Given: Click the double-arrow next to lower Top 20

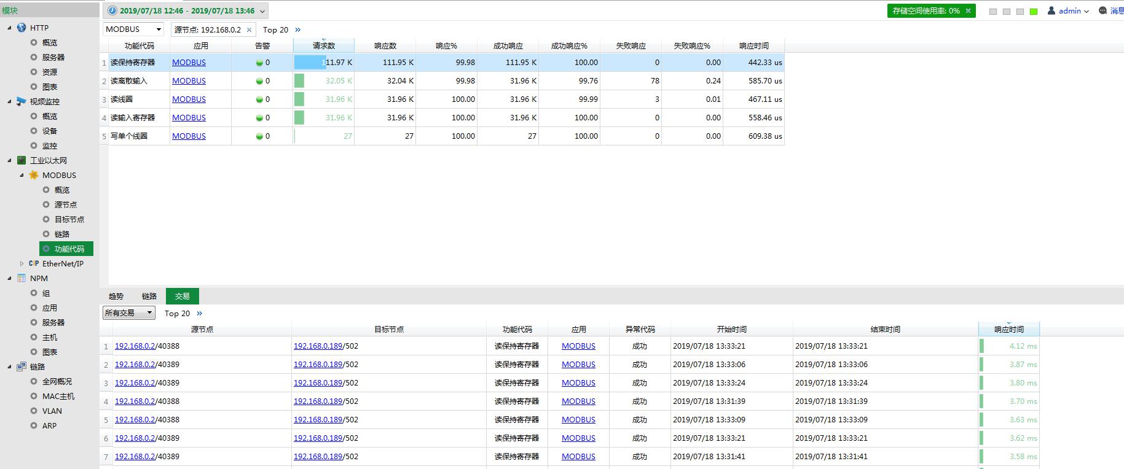Looking at the screenshot, I should tap(199, 313).
